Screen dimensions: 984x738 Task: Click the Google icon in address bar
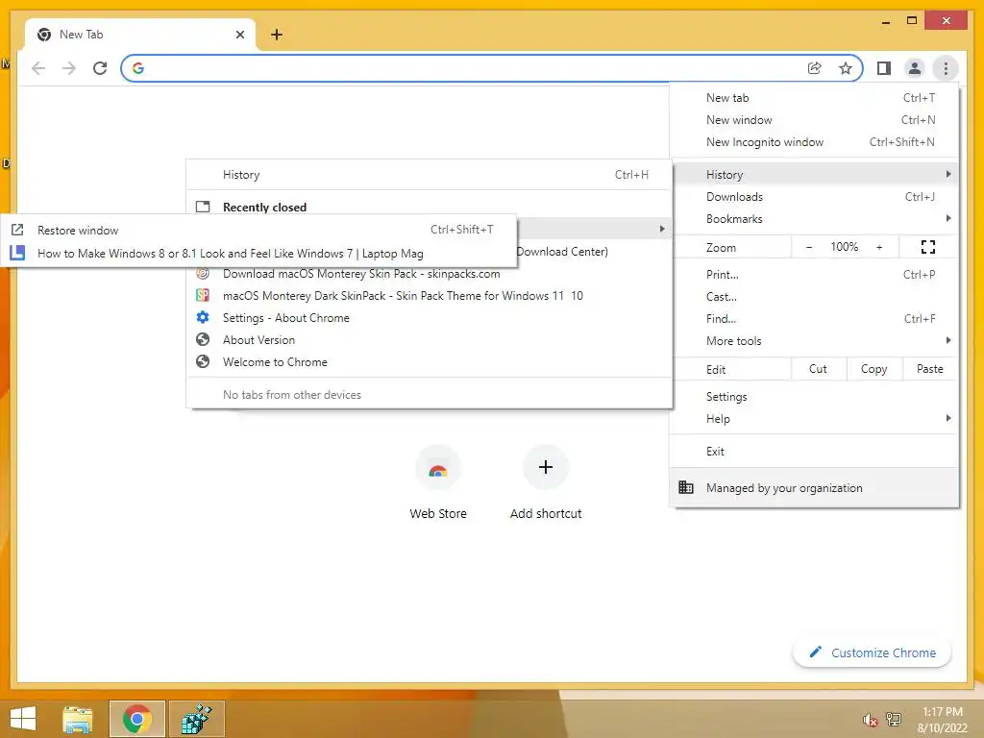click(138, 68)
